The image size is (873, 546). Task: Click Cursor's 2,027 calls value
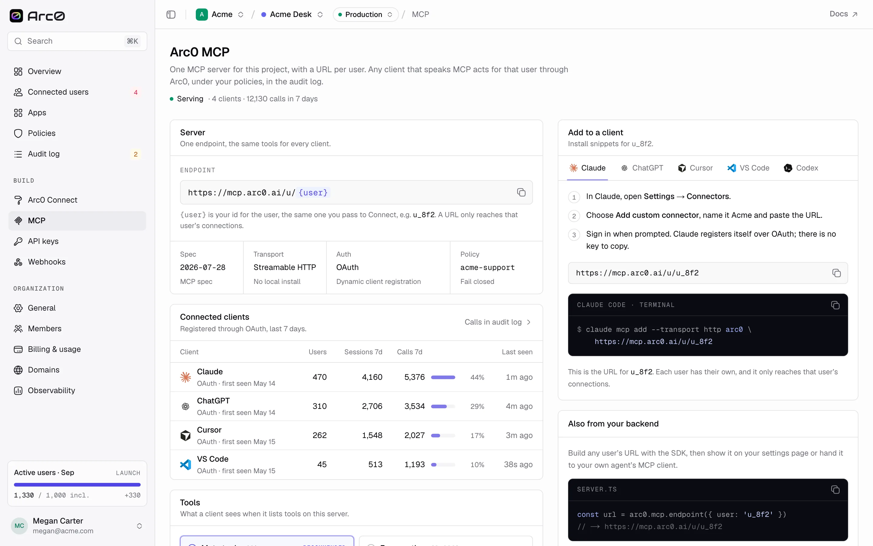tap(414, 436)
